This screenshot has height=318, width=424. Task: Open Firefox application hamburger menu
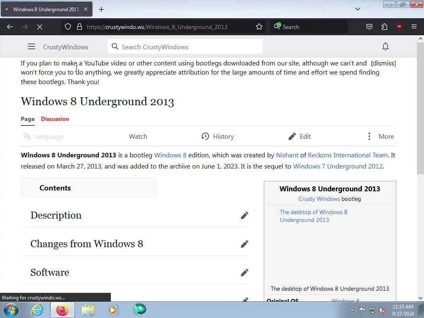pos(414,26)
